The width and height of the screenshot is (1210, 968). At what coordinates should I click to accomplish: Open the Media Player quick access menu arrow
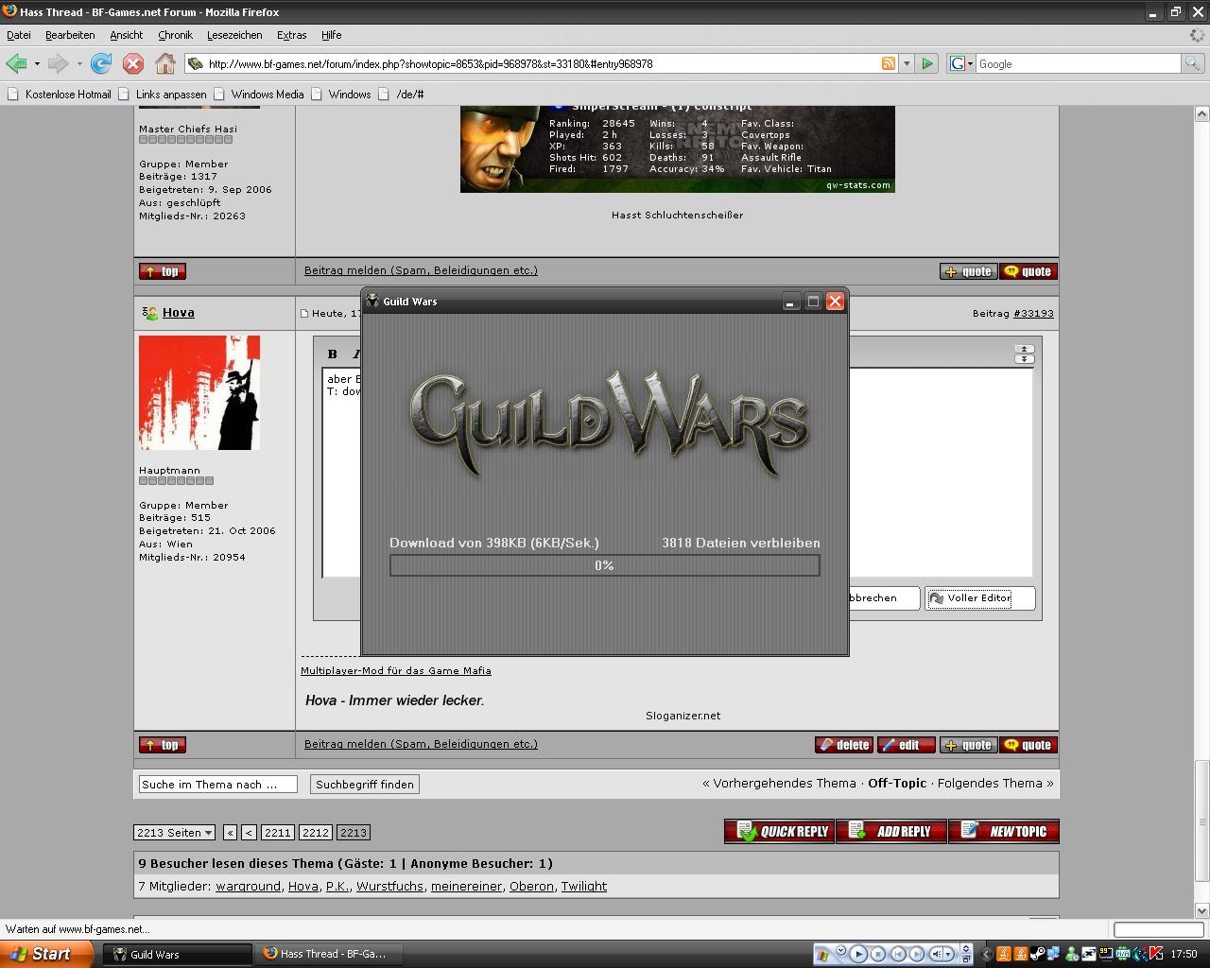pos(841,950)
